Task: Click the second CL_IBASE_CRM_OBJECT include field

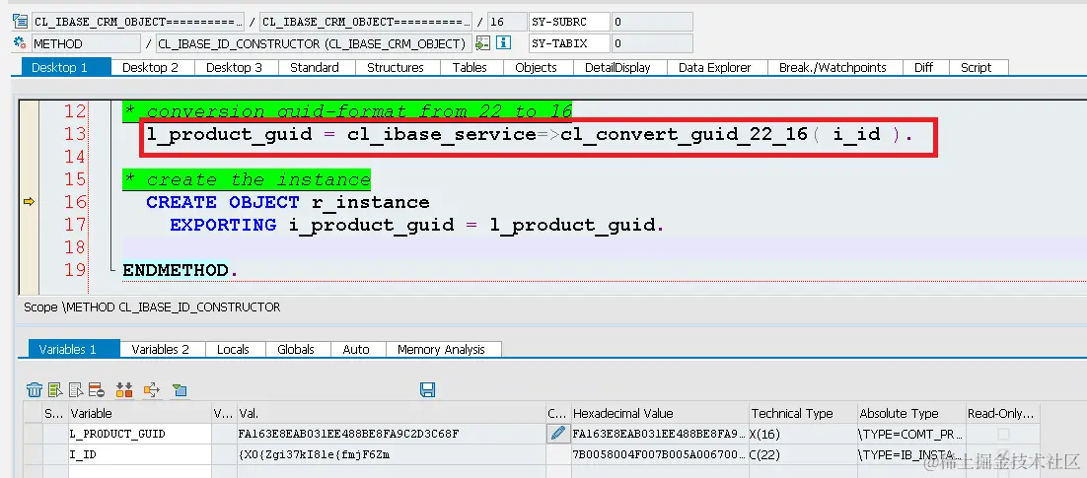Action: coord(366,22)
